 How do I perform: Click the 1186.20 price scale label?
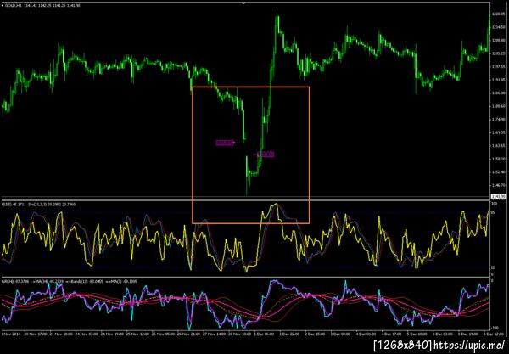pos(498,93)
